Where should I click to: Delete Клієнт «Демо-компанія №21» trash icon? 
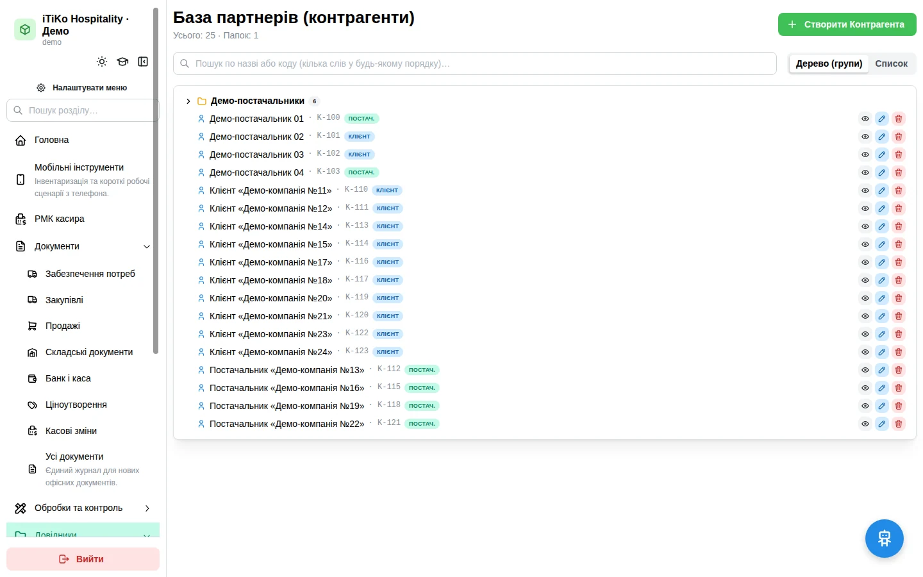tap(899, 316)
